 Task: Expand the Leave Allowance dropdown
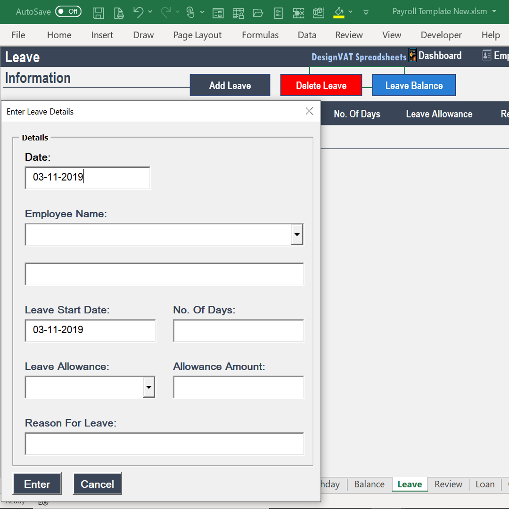(149, 387)
